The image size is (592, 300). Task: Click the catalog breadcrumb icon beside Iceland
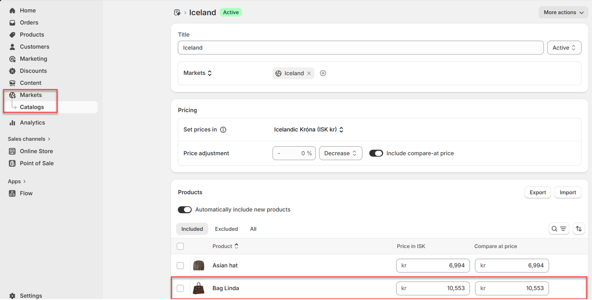tap(177, 13)
